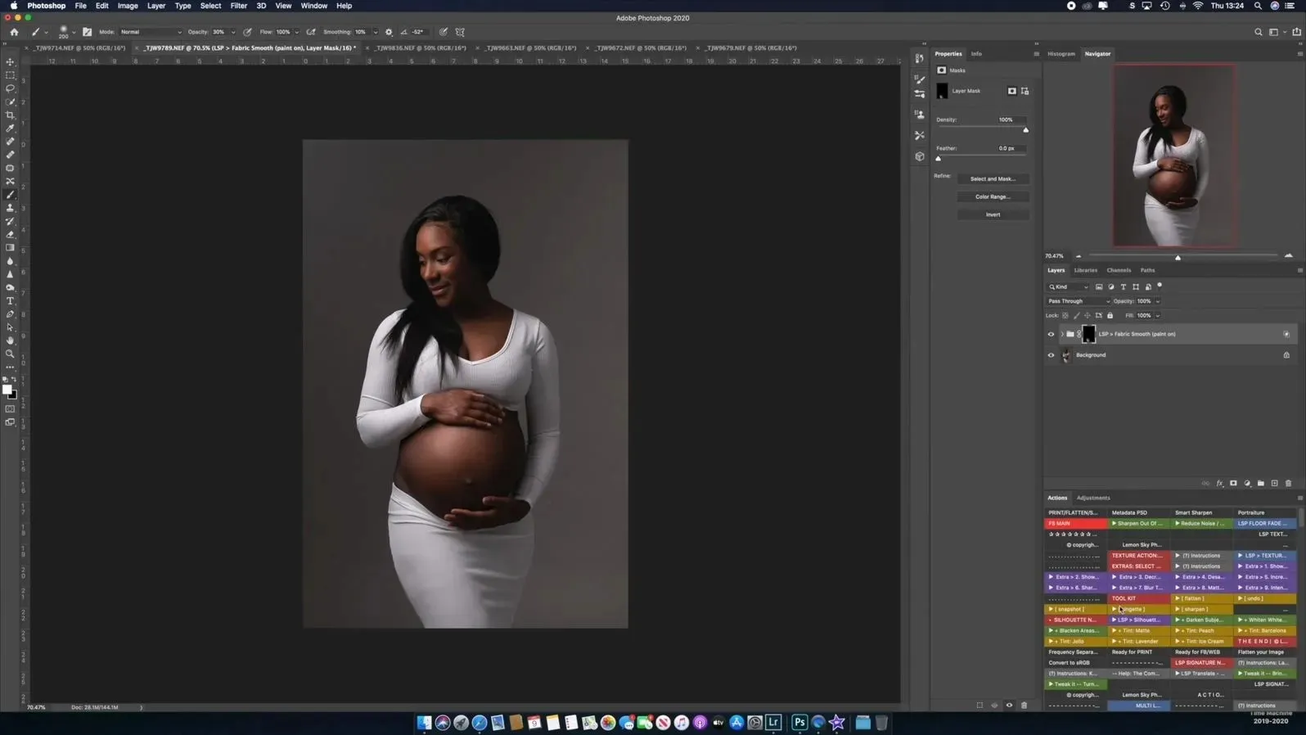The width and height of the screenshot is (1306, 735).
Task: Switch to the Channels tab
Action: [1118, 270]
